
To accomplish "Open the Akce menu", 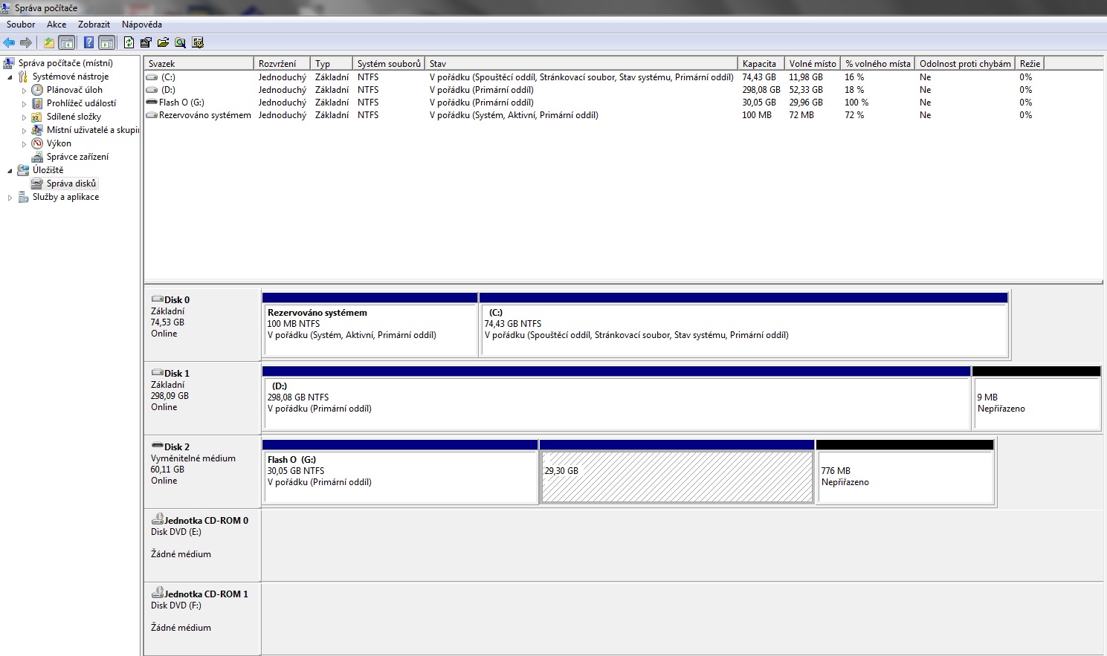I will 57,25.
